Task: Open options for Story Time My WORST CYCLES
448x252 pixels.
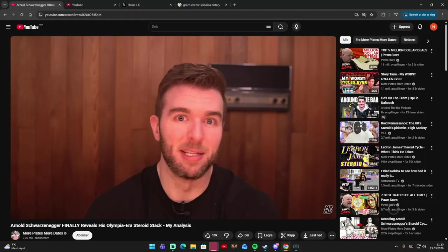Action: (x=432, y=75)
